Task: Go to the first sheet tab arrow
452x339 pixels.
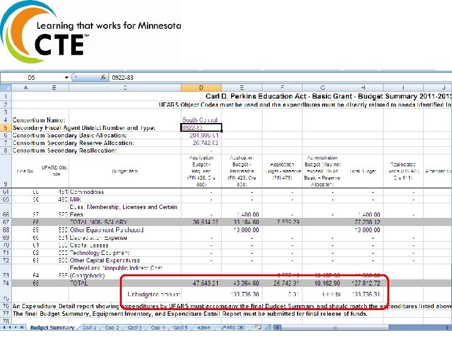Action: click(x=4, y=328)
